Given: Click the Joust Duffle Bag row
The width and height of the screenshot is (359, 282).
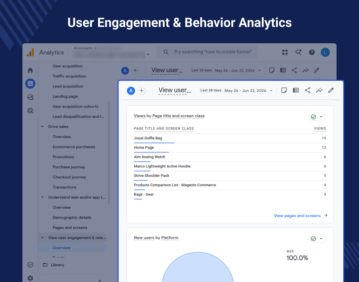Looking at the screenshot, I should pyautogui.click(x=230, y=138).
